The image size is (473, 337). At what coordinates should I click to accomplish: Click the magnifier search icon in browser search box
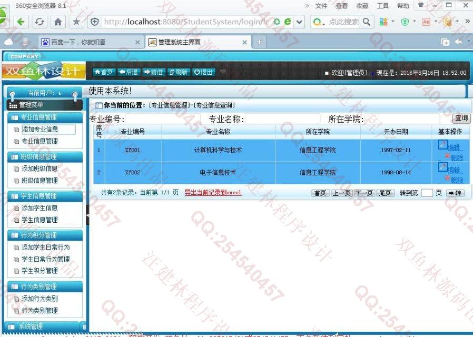tap(367, 22)
